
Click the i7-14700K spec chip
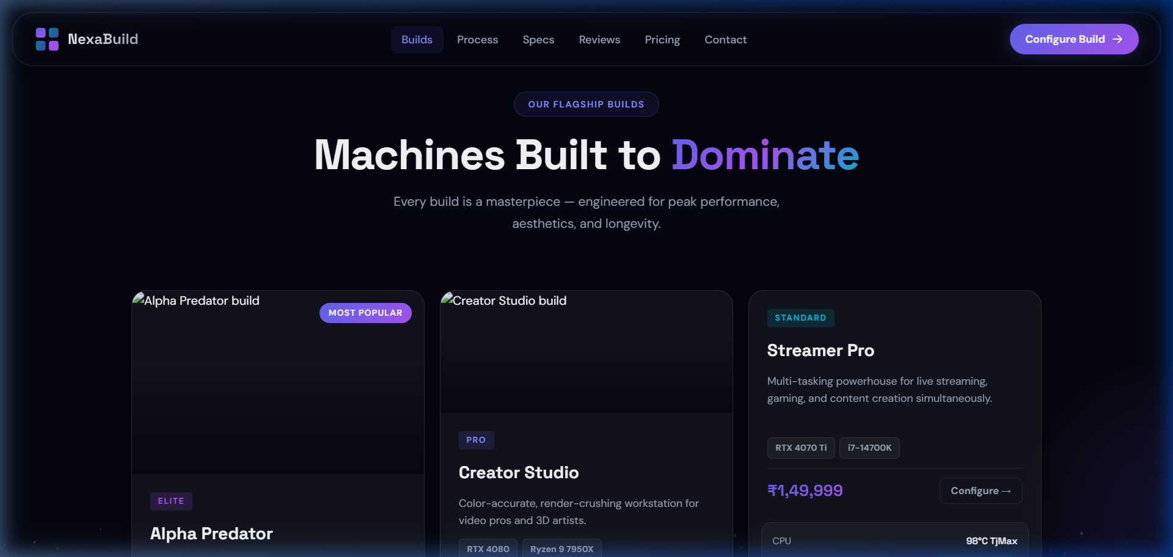pyautogui.click(x=869, y=448)
